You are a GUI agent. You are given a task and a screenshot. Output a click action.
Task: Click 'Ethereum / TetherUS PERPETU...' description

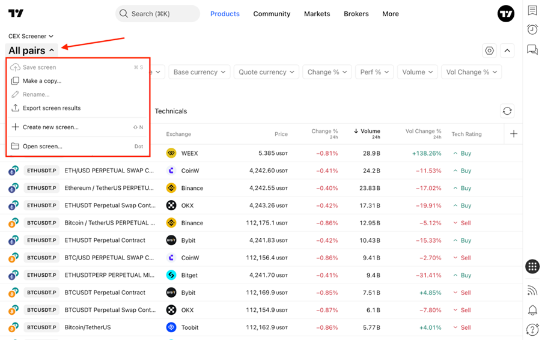pos(109,188)
